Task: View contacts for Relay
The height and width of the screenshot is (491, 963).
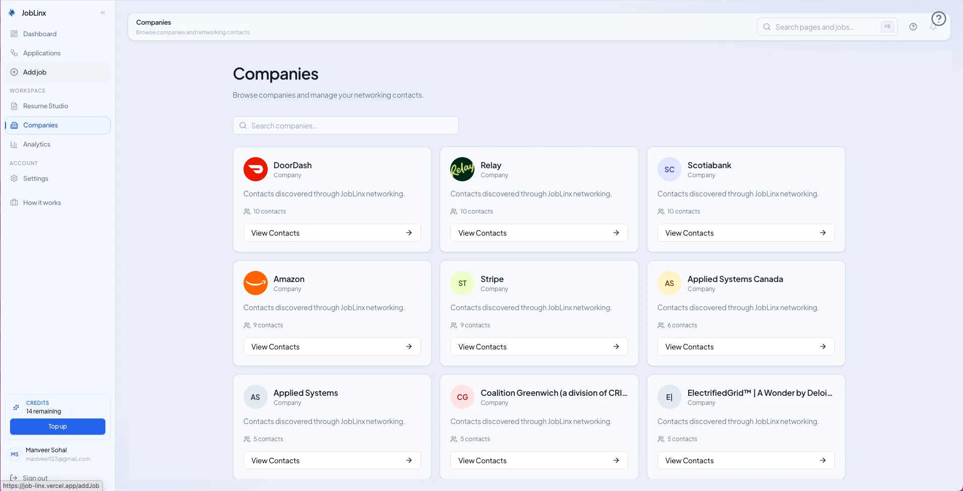Action: tap(539, 233)
